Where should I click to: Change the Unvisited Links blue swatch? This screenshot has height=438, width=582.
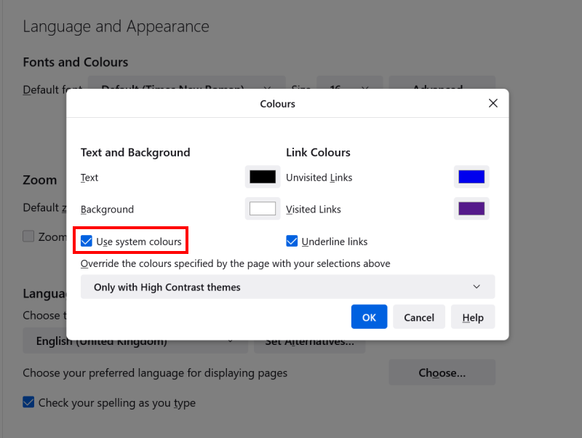click(471, 177)
